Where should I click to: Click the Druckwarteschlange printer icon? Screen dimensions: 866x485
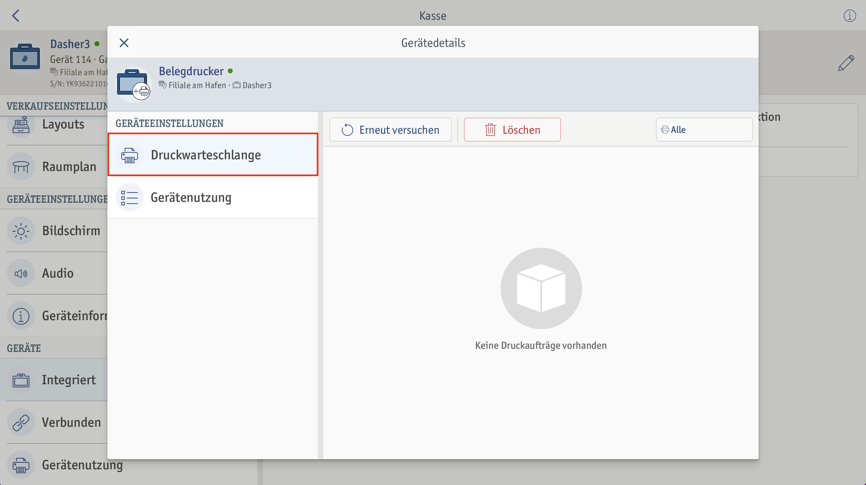coord(129,155)
